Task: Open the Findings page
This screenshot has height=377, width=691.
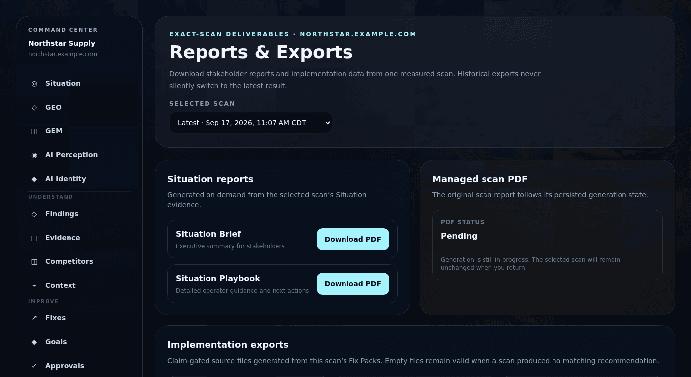Action: 79,214
